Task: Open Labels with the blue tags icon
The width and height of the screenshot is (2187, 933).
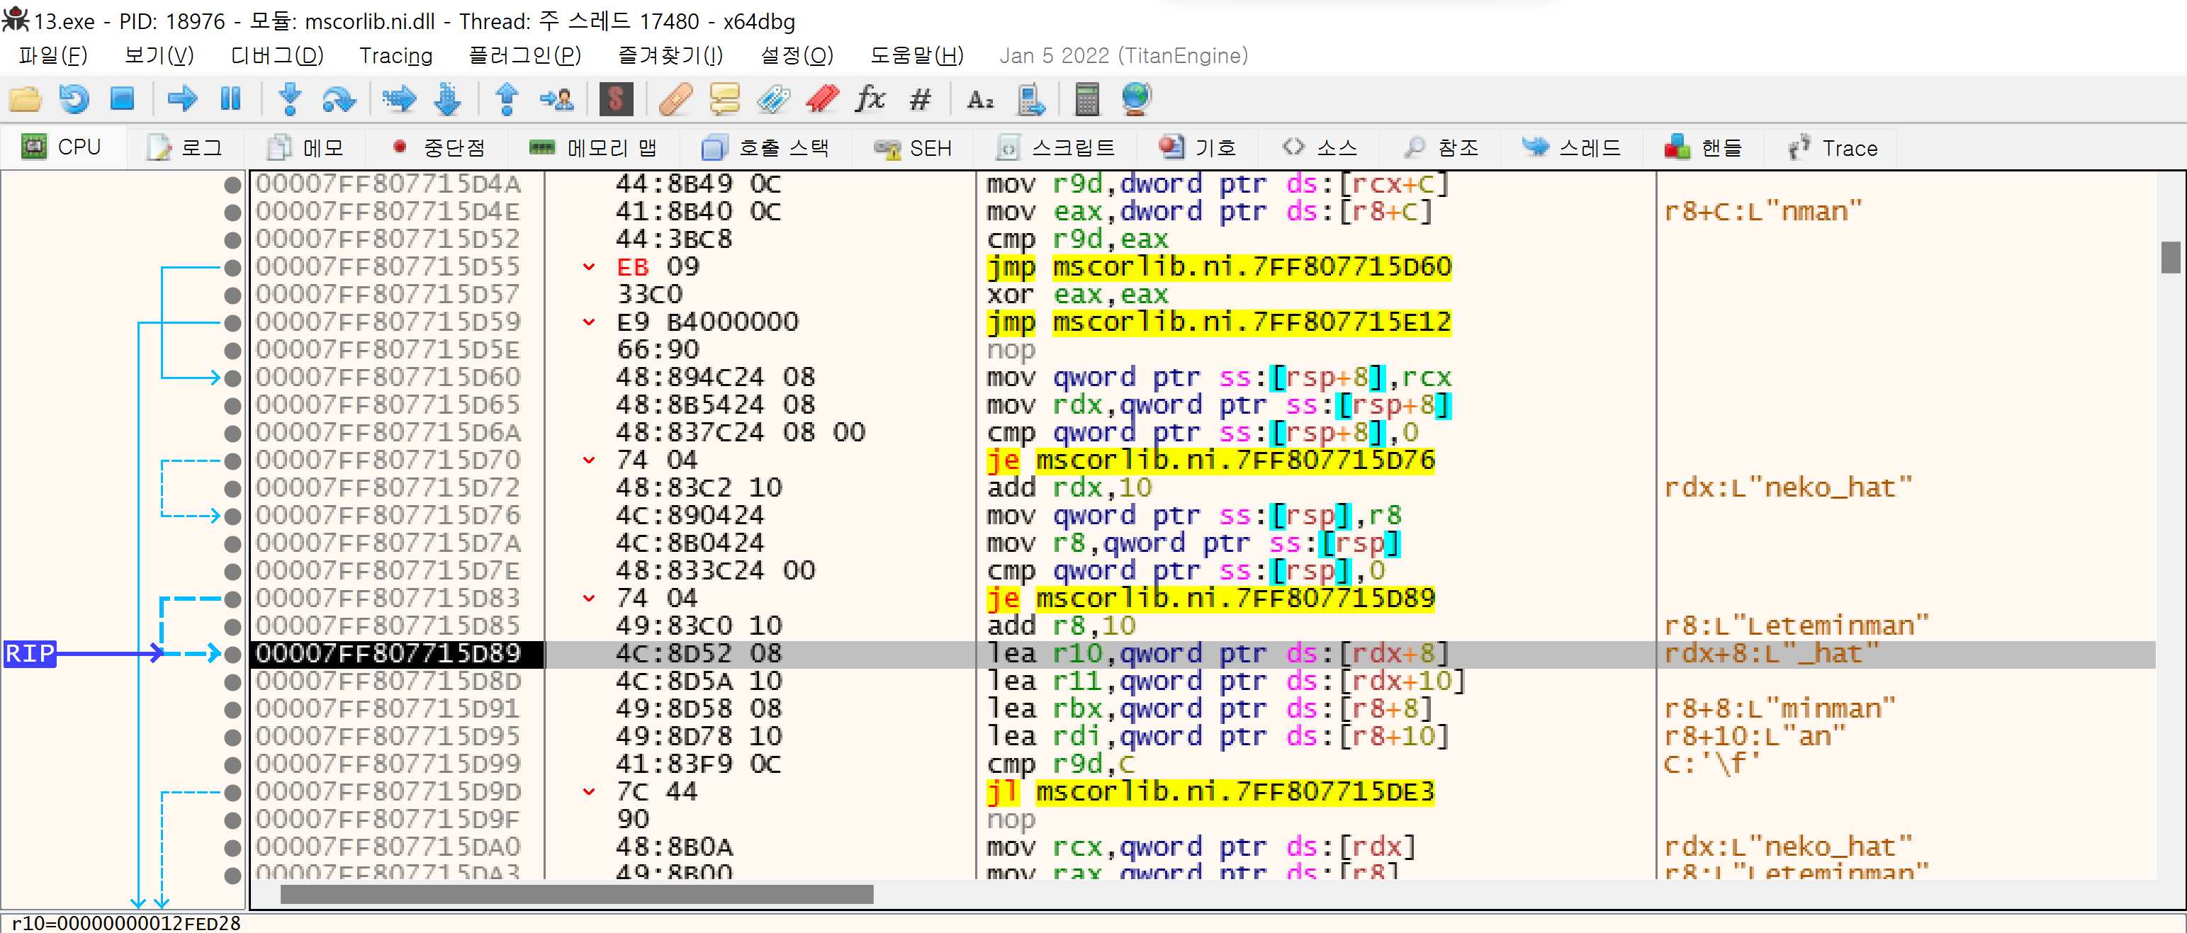Action: point(773,99)
